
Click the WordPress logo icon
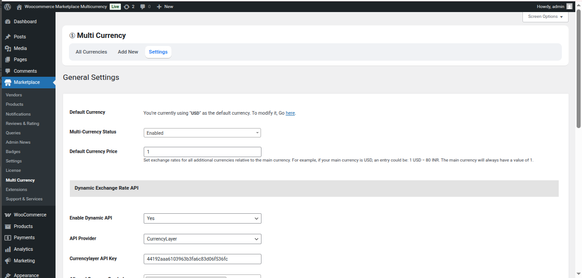[x=7, y=7]
